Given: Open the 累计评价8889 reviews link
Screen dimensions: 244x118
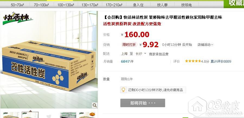Looking at the screenshot, I should pos(221,62).
